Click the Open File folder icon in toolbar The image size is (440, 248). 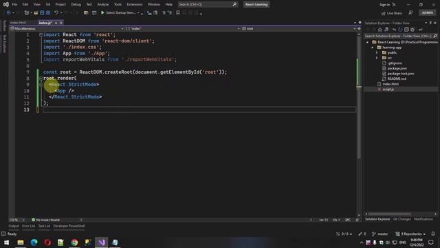tap(36, 12)
